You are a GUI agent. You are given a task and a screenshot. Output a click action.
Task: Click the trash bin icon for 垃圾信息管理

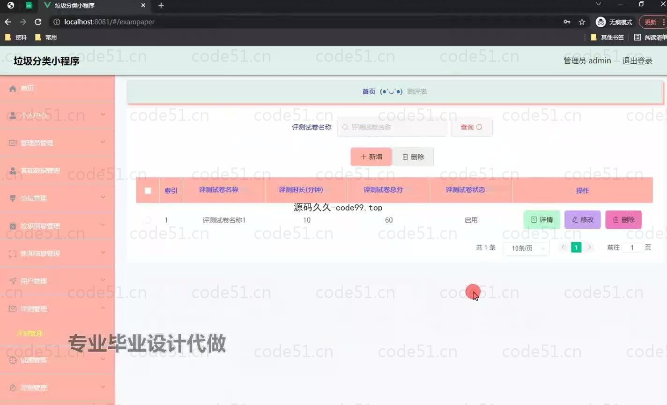13,226
